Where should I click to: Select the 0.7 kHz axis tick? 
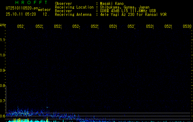[3, 101]
